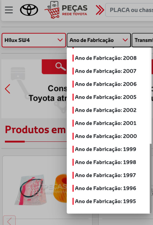Screen dimensions: 153x225
Task: Click the Peças Rede Toyota cart logo
Action: [x=66, y=10]
